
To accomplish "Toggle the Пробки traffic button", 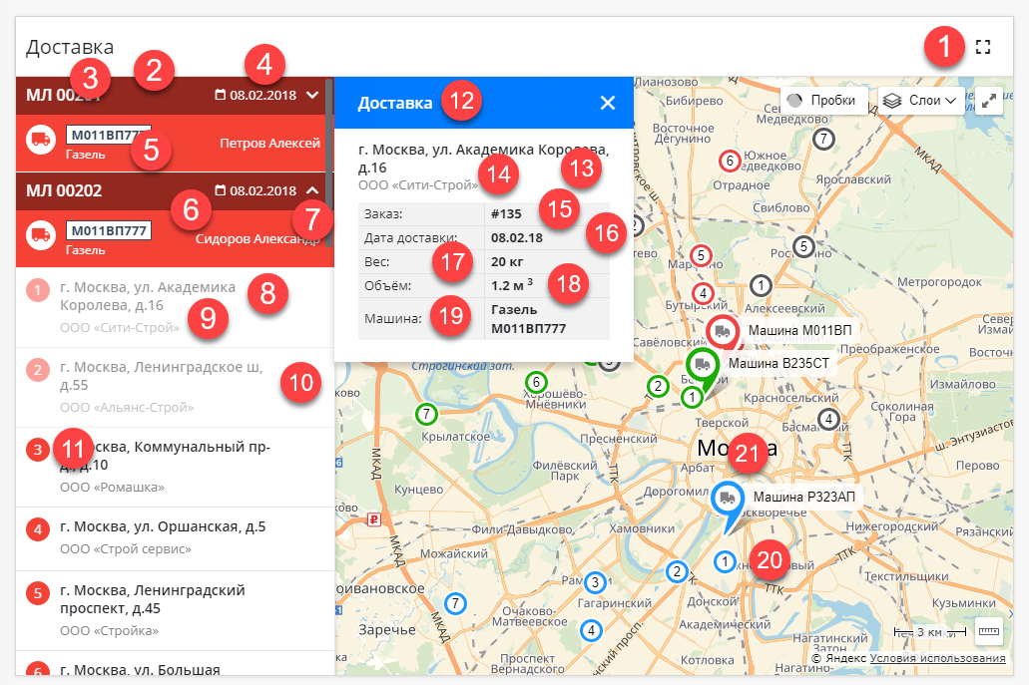I will (x=821, y=101).
